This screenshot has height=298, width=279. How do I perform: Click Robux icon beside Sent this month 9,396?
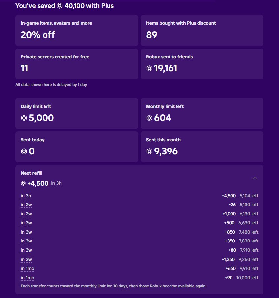point(149,151)
